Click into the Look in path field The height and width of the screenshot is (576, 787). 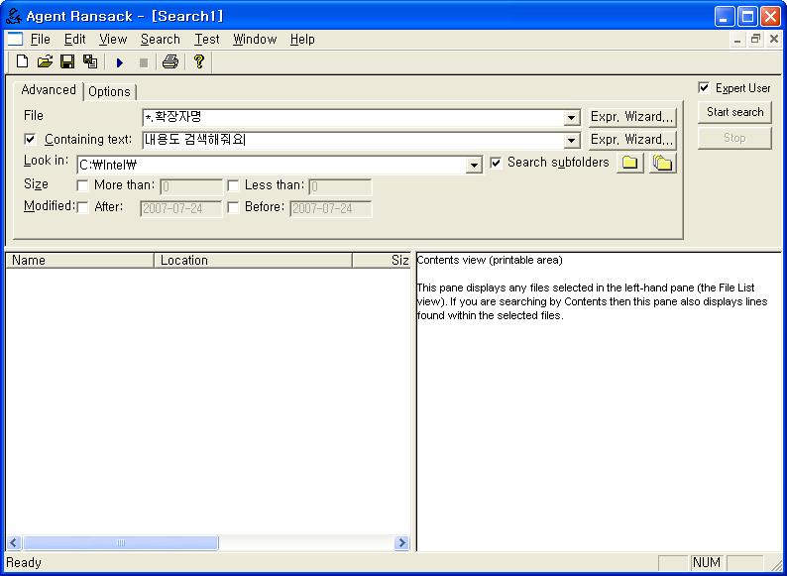tap(271, 165)
